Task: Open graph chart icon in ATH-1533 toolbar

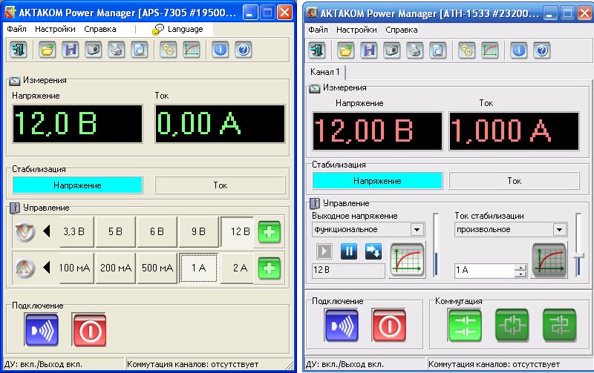Action: (490, 50)
